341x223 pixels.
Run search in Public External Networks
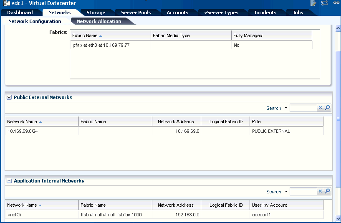[x=327, y=108]
